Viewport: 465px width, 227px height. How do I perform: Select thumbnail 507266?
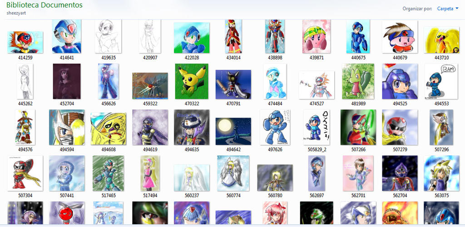click(358, 128)
